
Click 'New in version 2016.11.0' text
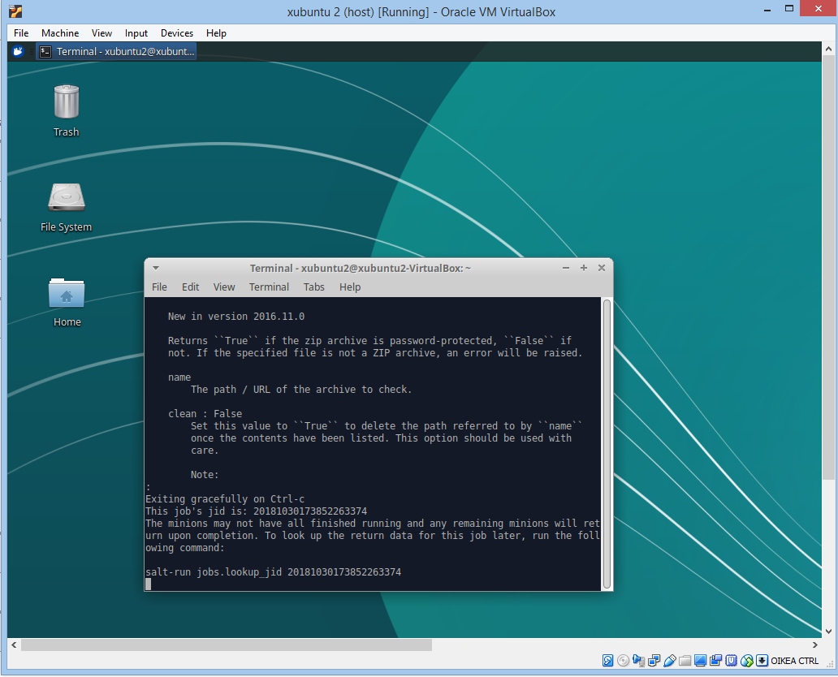(236, 317)
